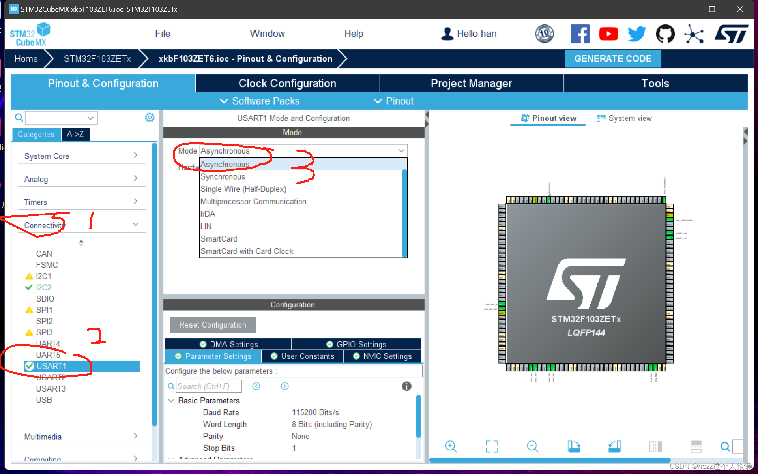Collapse the Basic Parameters group
758x474 pixels.
tap(171, 401)
